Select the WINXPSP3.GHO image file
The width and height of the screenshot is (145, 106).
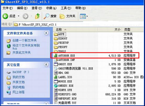pyautogui.click(x=65, y=94)
